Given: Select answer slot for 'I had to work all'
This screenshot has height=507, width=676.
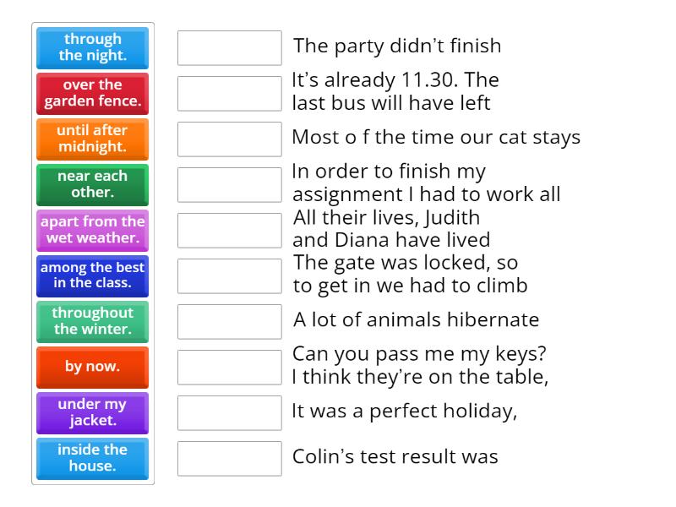Looking at the screenshot, I should click(x=230, y=184).
